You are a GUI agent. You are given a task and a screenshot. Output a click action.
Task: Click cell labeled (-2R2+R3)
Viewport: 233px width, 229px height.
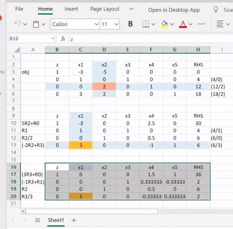pos(33,145)
